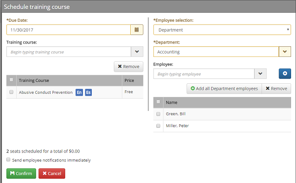Click the 2 seats scheduled total text
The width and height of the screenshot is (296, 183).
[43, 151]
